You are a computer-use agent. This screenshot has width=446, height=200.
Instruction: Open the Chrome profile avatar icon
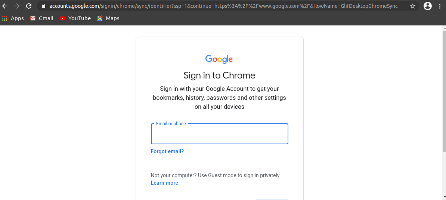[x=428, y=6]
